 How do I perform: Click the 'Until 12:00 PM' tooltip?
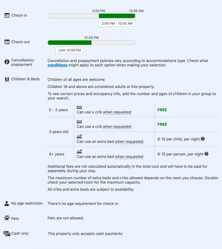pos(70,50)
